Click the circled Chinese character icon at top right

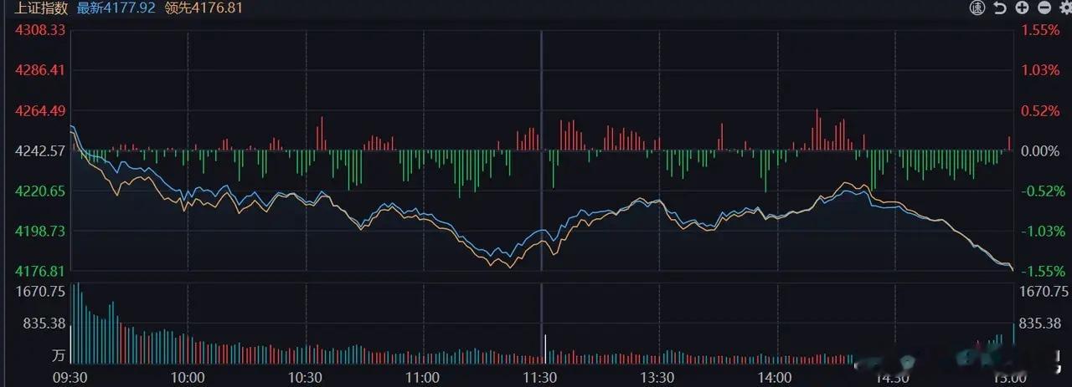(977, 8)
